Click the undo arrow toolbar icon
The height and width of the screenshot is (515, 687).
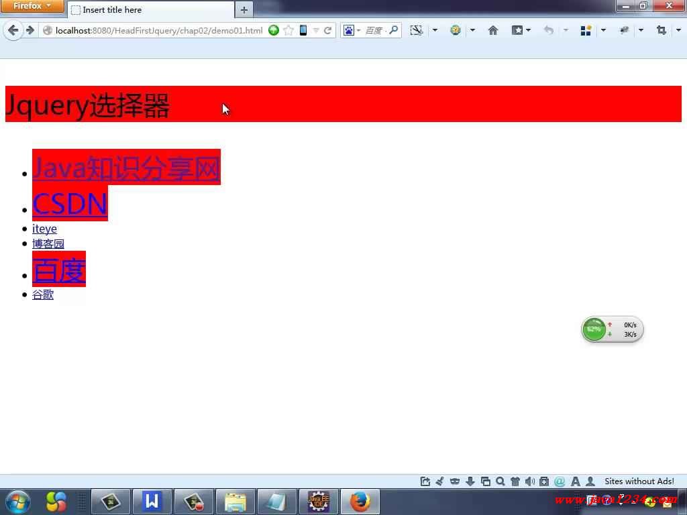coord(548,30)
